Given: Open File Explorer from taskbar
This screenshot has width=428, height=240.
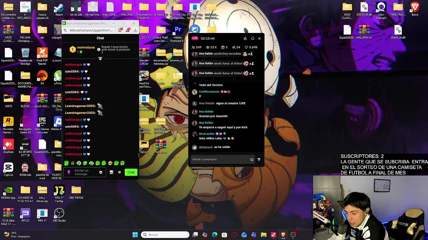Looking at the screenshot, I should point(263,235).
